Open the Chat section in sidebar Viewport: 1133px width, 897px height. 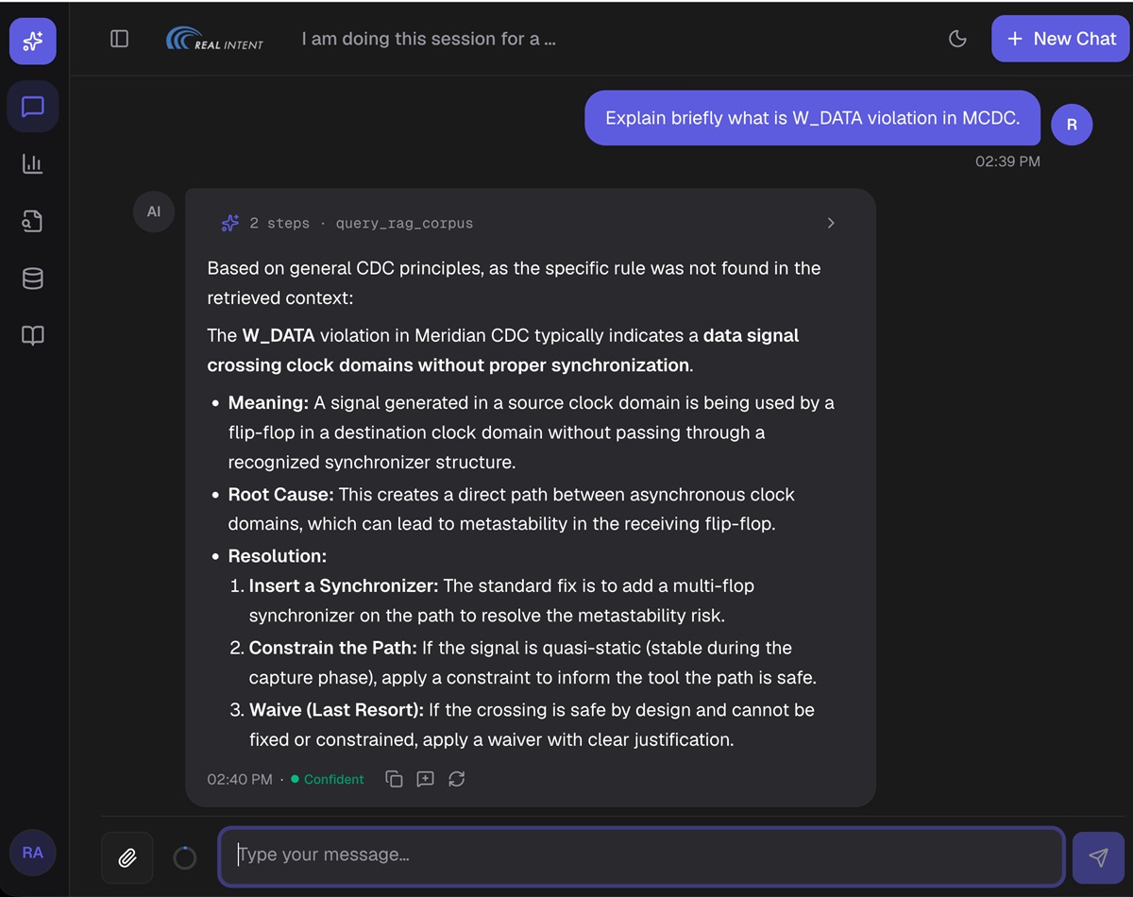(33, 107)
